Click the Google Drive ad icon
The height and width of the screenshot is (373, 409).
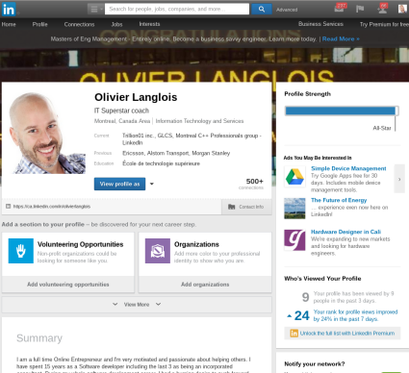coord(294,177)
